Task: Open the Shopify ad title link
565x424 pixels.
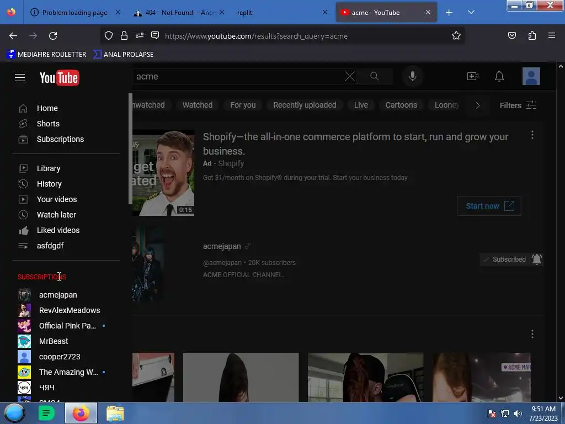Action: point(355,144)
